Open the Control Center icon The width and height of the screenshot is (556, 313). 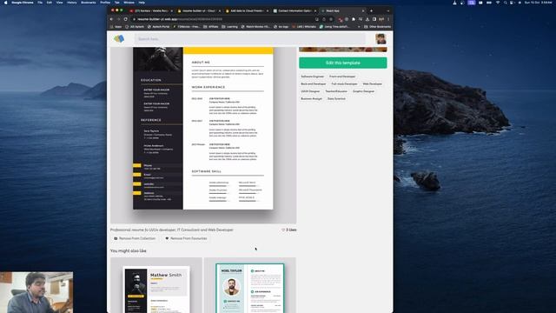coord(512,3)
